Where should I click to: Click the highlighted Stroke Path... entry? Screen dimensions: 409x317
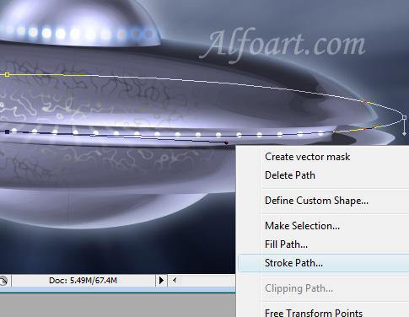coord(323,263)
